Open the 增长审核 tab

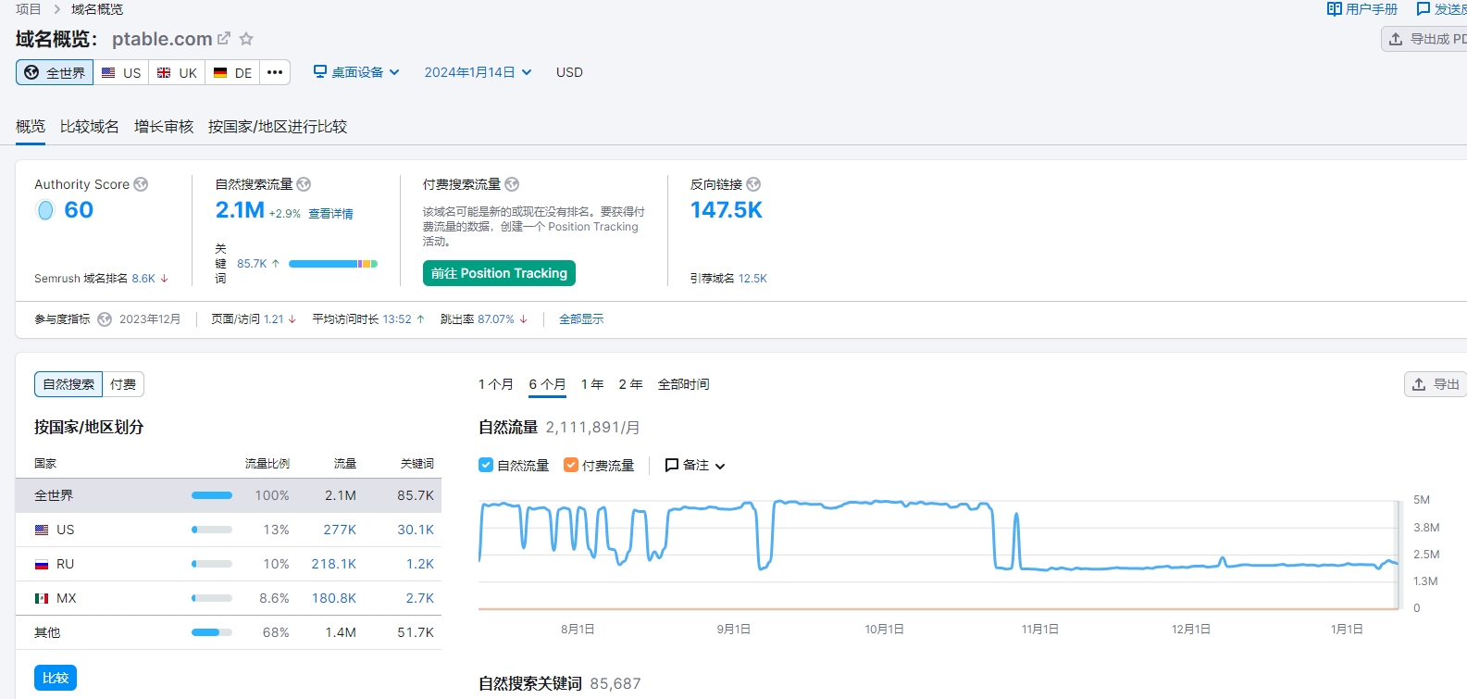[x=164, y=126]
